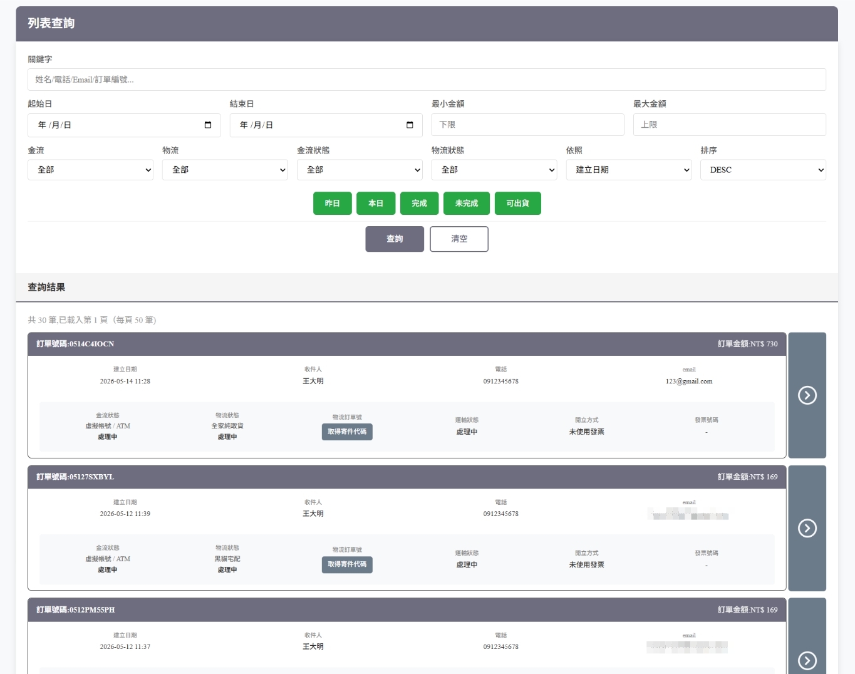Reset filters with the 清空 button
This screenshot has width=855, height=674.
459,239
